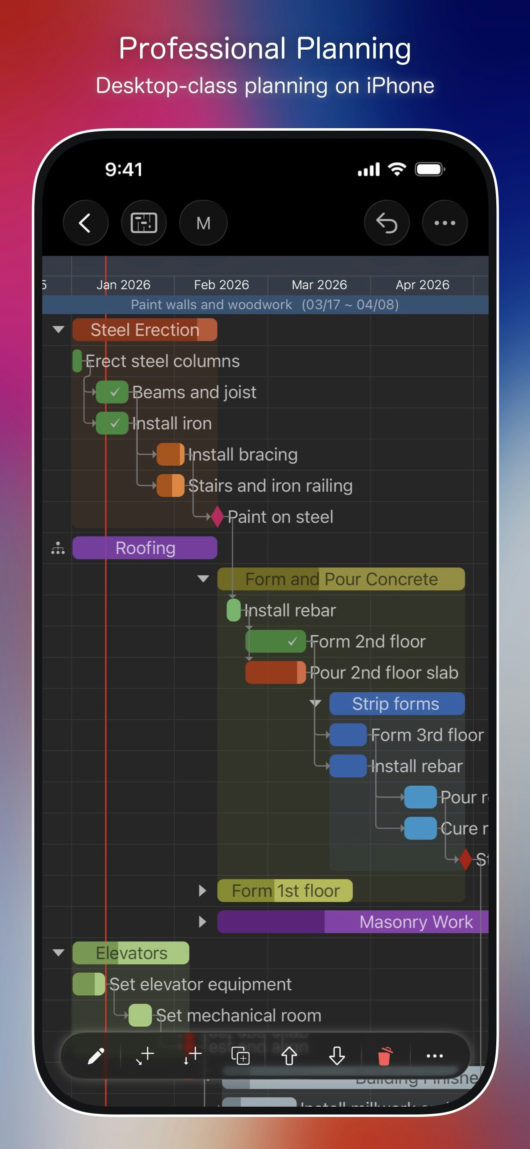Image resolution: width=530 pixels, height=1149 pixels.
Task: Select light-blue Cure task bar
Action: 420,828
